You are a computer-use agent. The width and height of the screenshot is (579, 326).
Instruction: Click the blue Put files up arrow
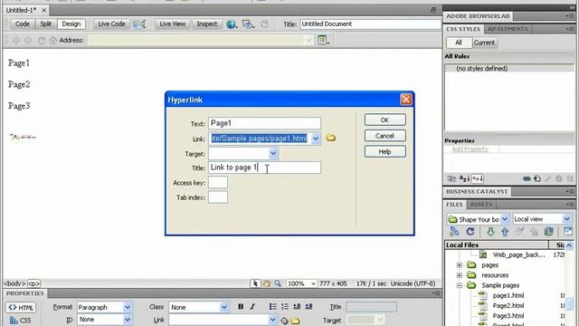tap(505, 232)
